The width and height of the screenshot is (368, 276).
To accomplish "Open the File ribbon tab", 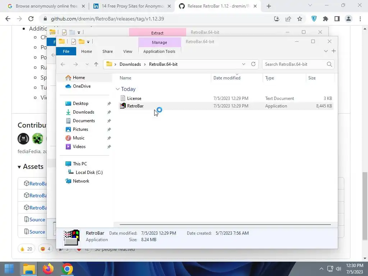I will [x=66, y=51].
